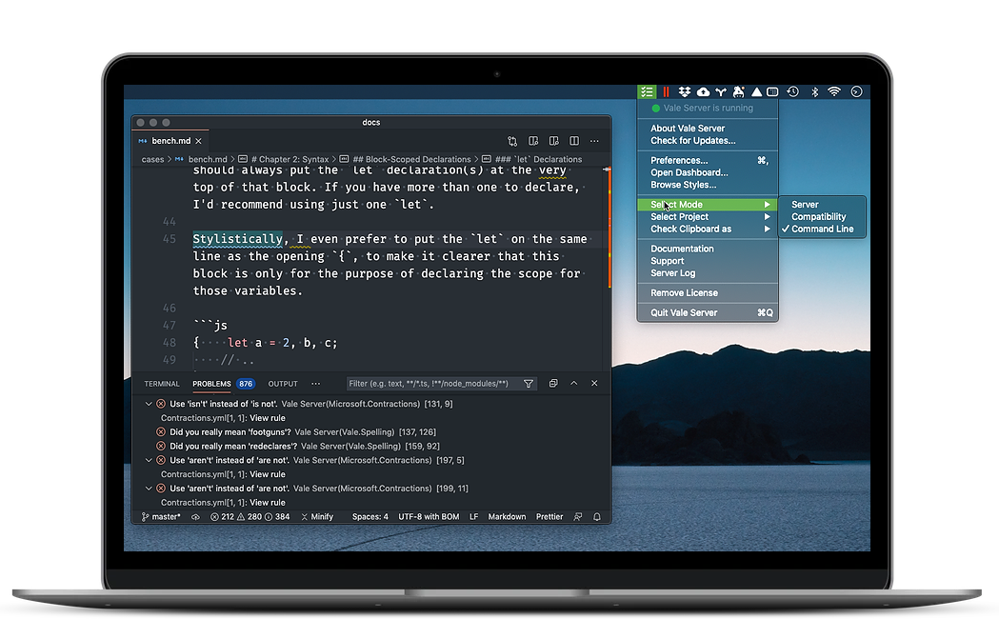The width and height of the screenshot is (999, 639).
Task: Click 'UTF-8 with BOM' encoding in status bar
Action: click(x=429, y=517)
